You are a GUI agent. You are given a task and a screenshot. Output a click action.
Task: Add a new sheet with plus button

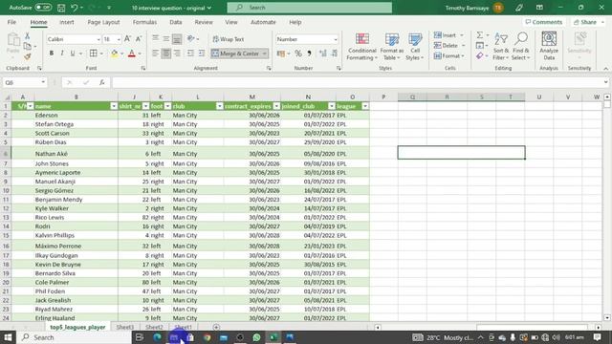[216, 327]
